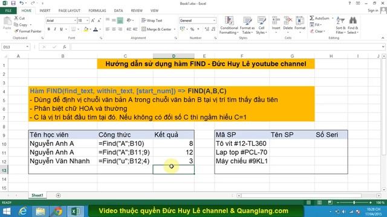Open the General number format dropdown
The height and width of the screenshot is (217, 387).
coord(214,20)
